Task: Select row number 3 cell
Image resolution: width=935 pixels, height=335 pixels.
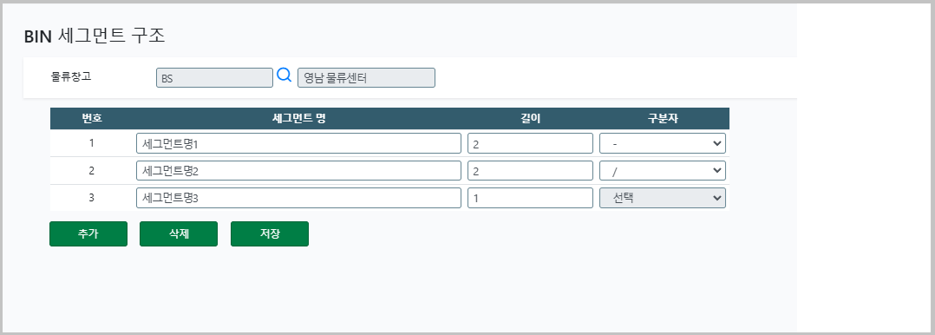Action: point(91,198)
